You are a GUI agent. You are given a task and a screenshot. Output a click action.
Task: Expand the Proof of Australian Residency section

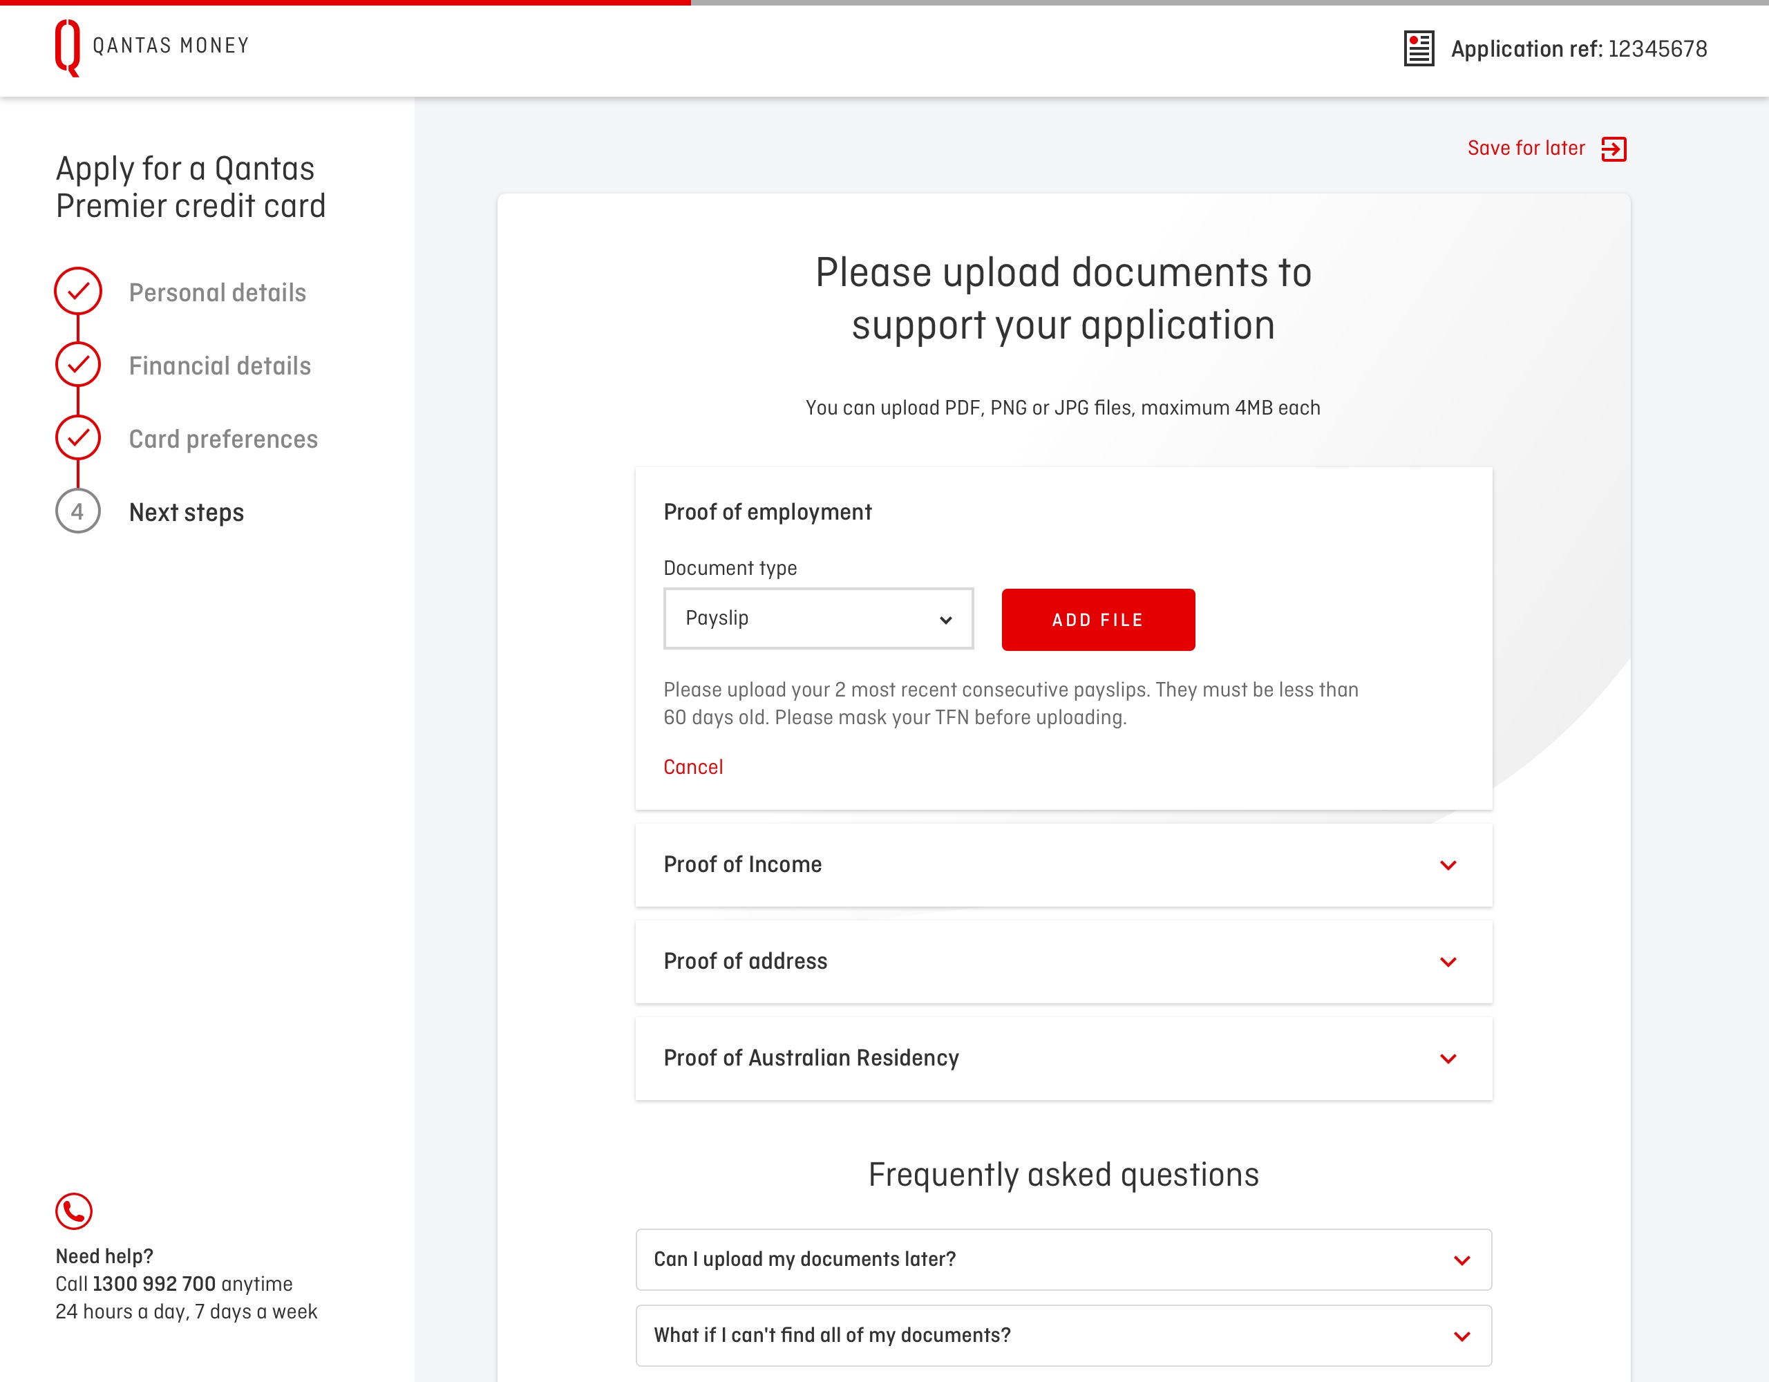pos(1450,1059)
